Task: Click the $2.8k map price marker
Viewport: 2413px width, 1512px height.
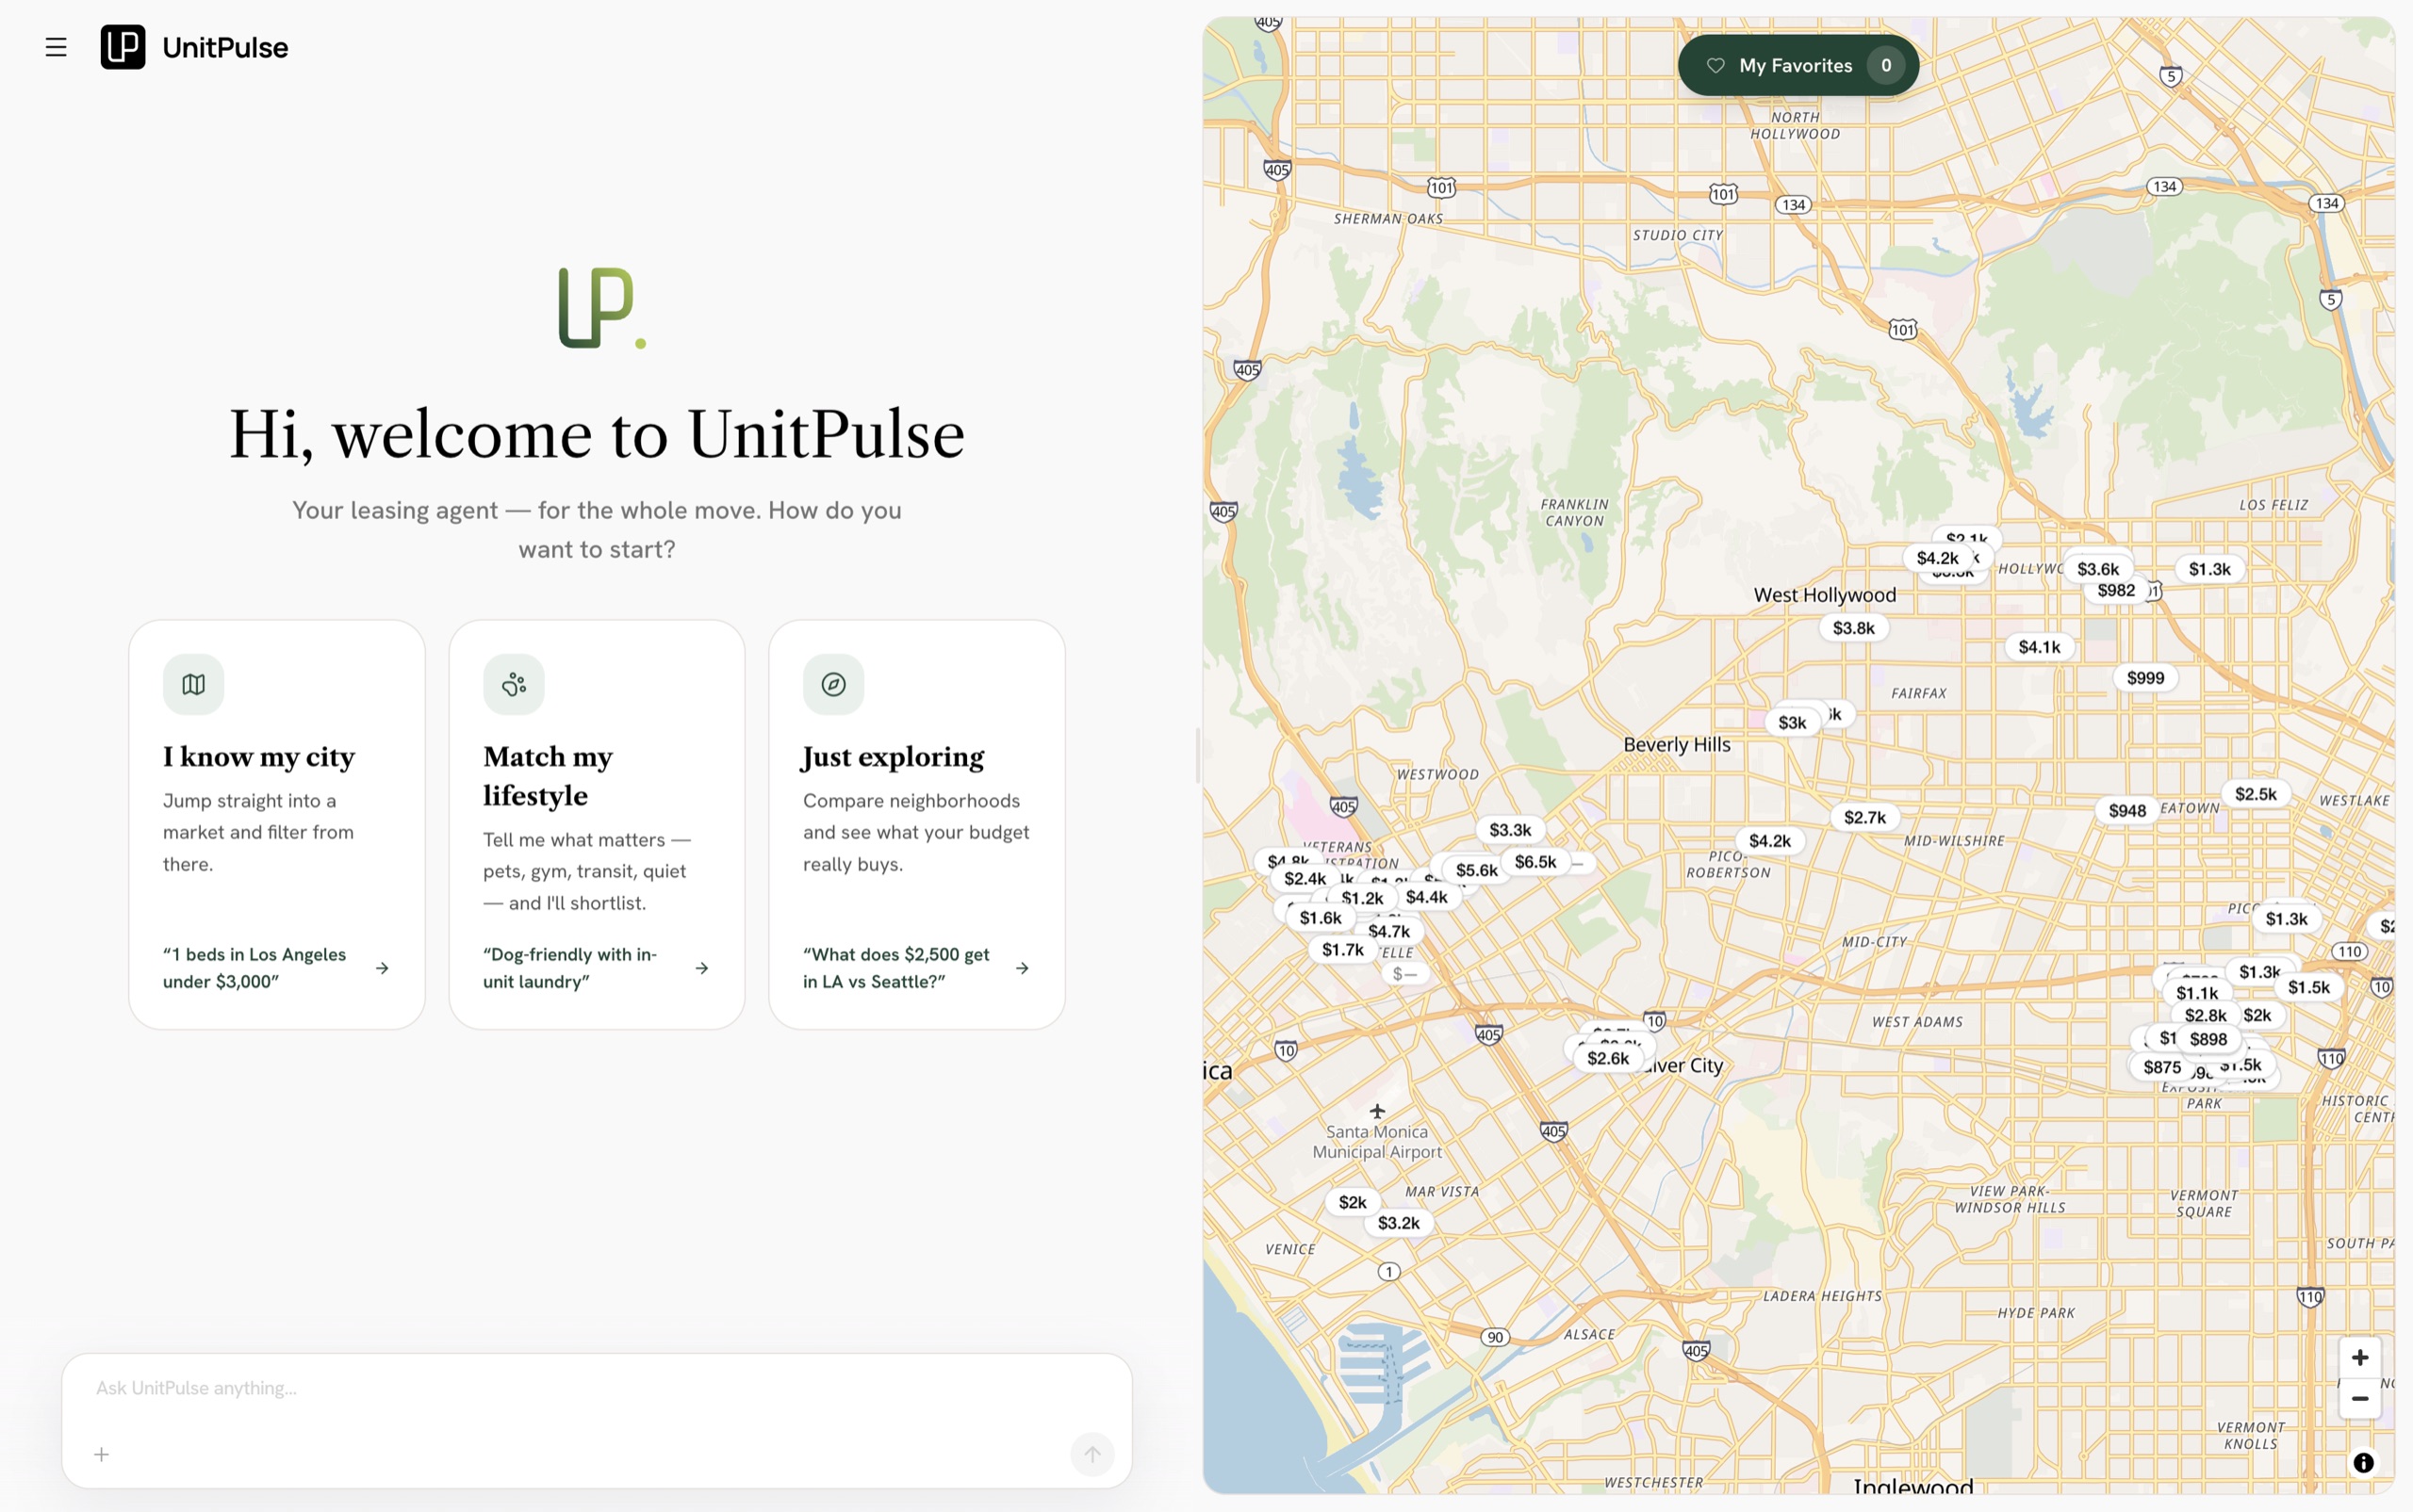Action: (x=2205, y=1016)
